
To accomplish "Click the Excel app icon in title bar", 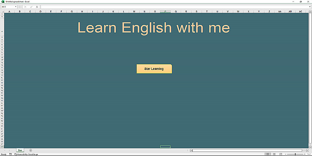I will pos(3,2).
